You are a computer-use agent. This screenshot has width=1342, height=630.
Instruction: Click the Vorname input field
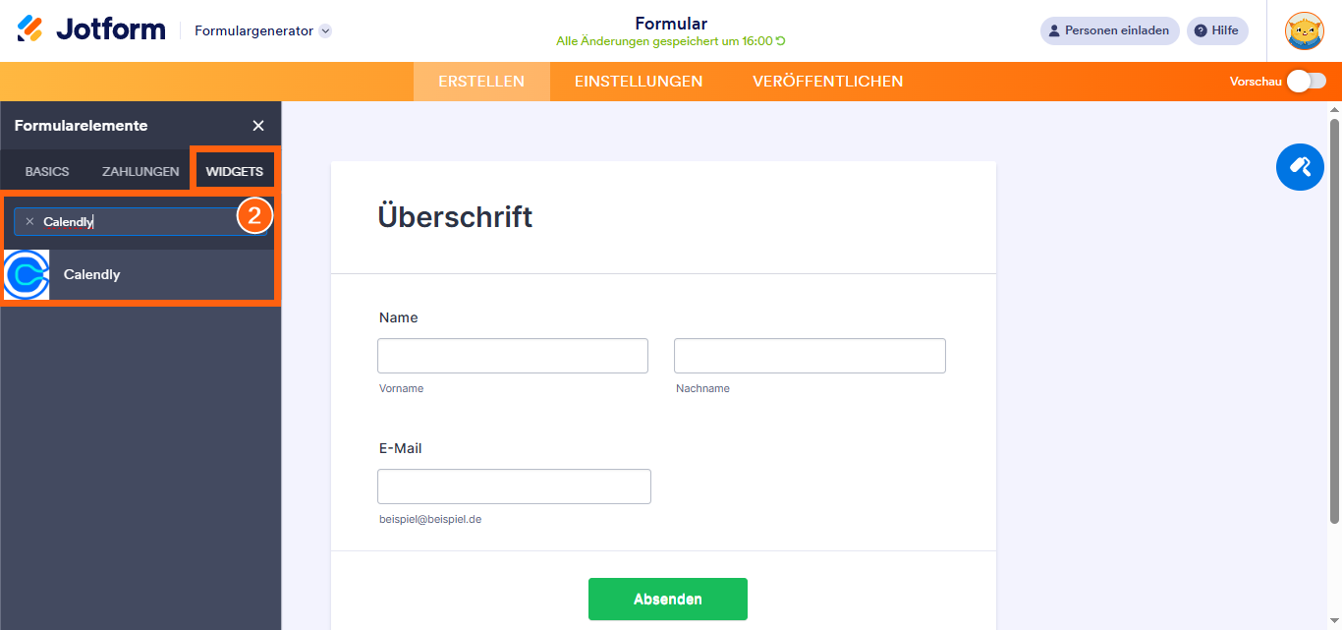click(512, 355)
